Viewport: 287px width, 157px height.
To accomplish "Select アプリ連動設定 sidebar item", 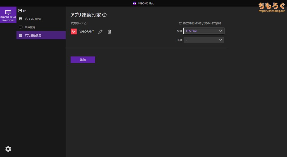I will point(41,35).
